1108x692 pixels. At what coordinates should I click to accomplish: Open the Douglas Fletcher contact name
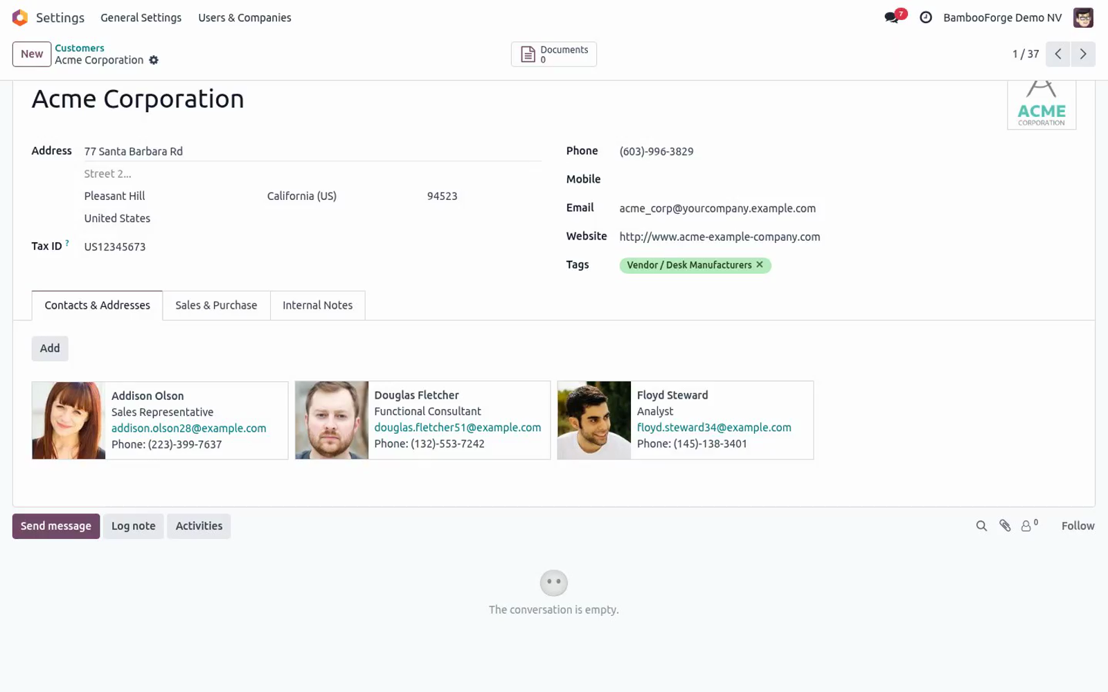(x=416, y=395)
